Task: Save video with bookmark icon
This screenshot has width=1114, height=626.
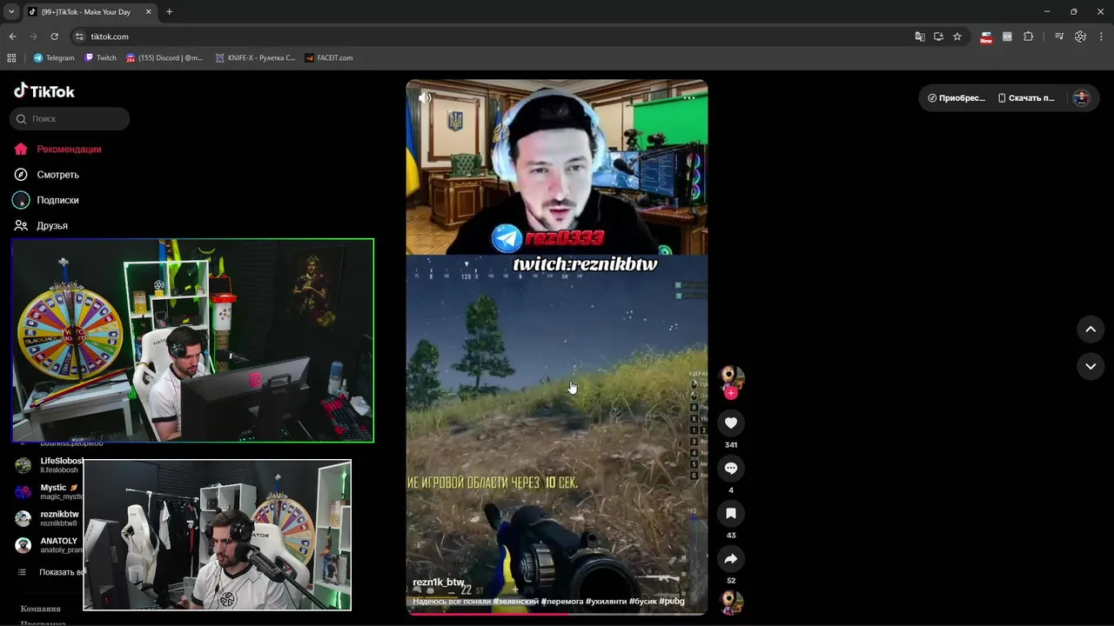Action: tap(731, 514)
